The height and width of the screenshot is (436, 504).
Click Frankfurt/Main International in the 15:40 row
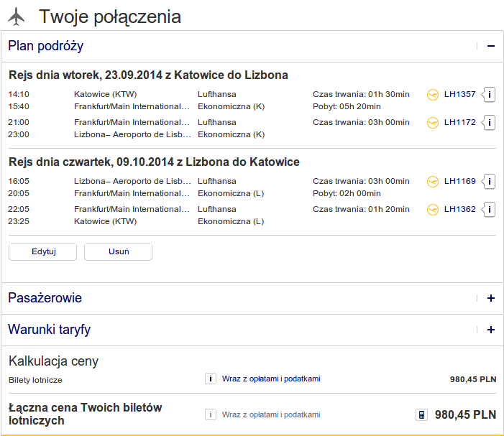[x=132, y=106]
